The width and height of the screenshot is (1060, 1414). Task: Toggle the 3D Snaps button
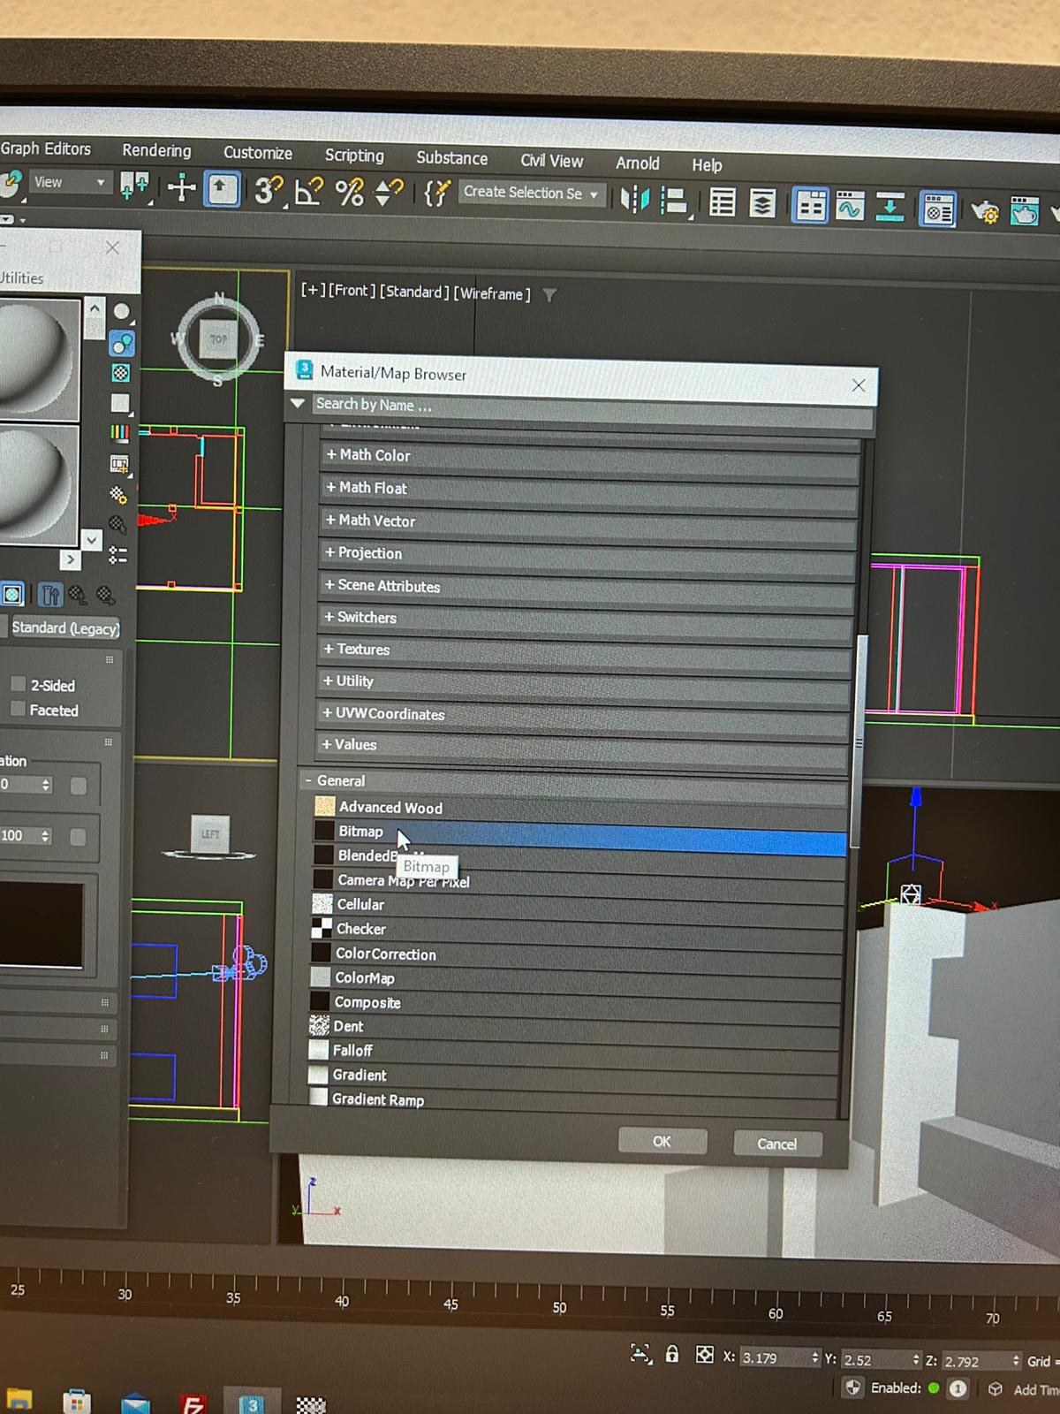point(269,190)
